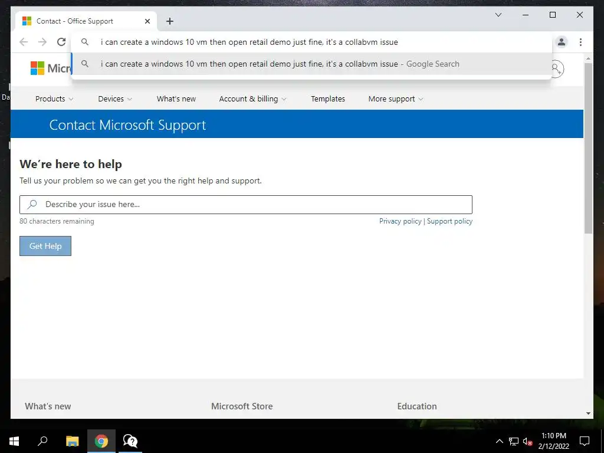The image size is (604, 453).
Task: Click the 80 characters remaining text
Action: pyautogui.click(x=57, y=221)
